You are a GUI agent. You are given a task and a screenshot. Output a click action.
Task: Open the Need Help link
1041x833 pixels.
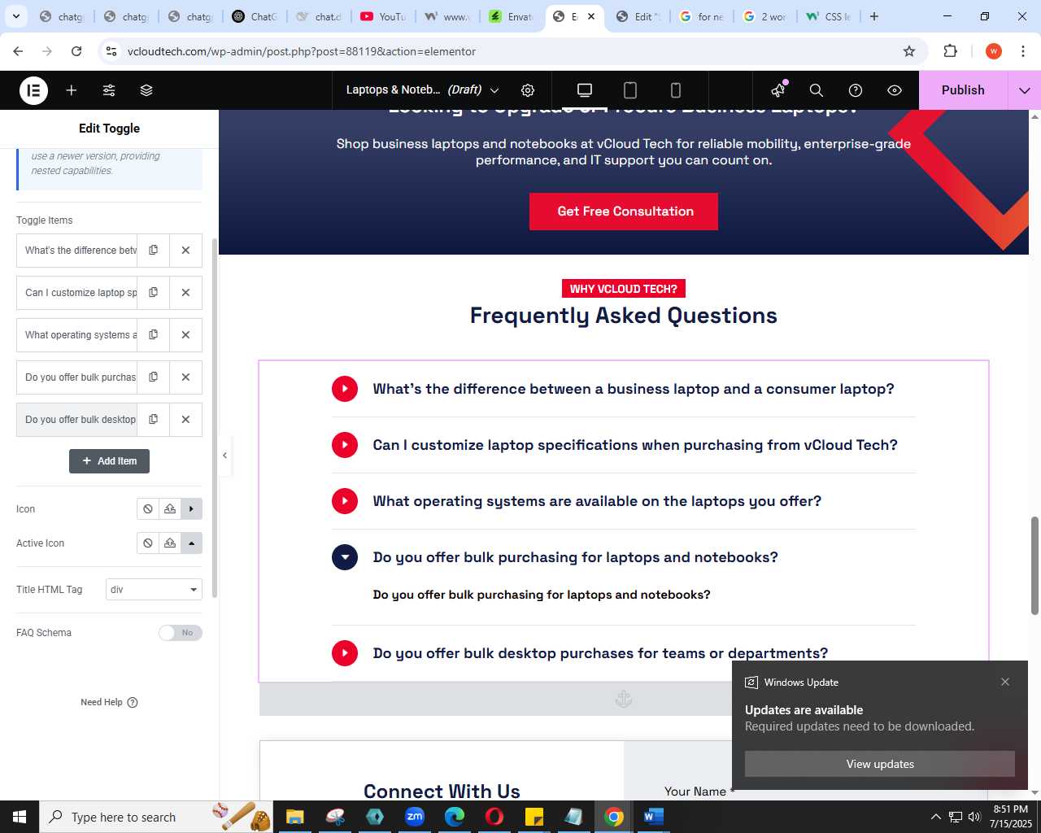(109, 702)
